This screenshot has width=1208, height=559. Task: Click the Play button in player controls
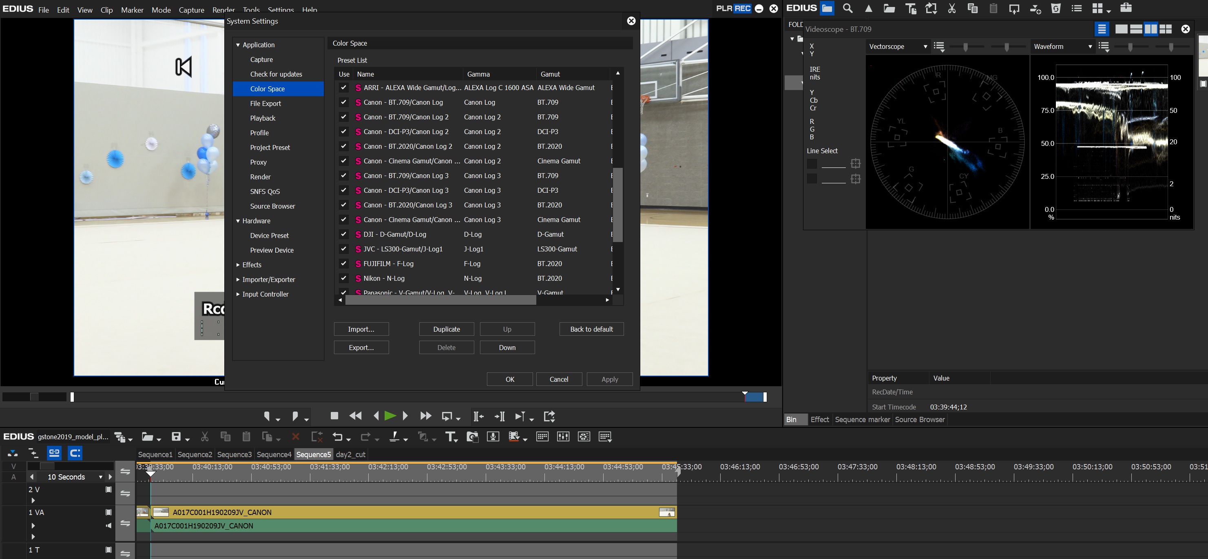point(390,416)
